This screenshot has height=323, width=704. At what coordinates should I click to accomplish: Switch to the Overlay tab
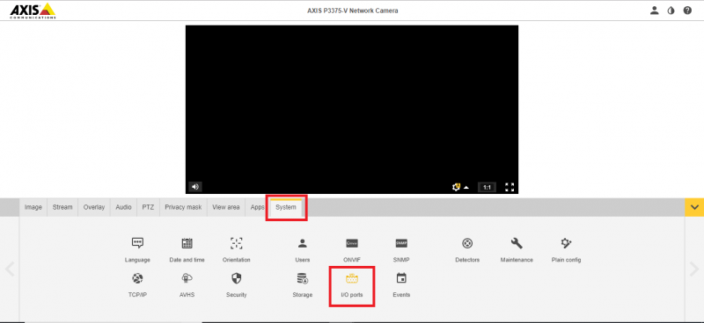coord(94,207)
